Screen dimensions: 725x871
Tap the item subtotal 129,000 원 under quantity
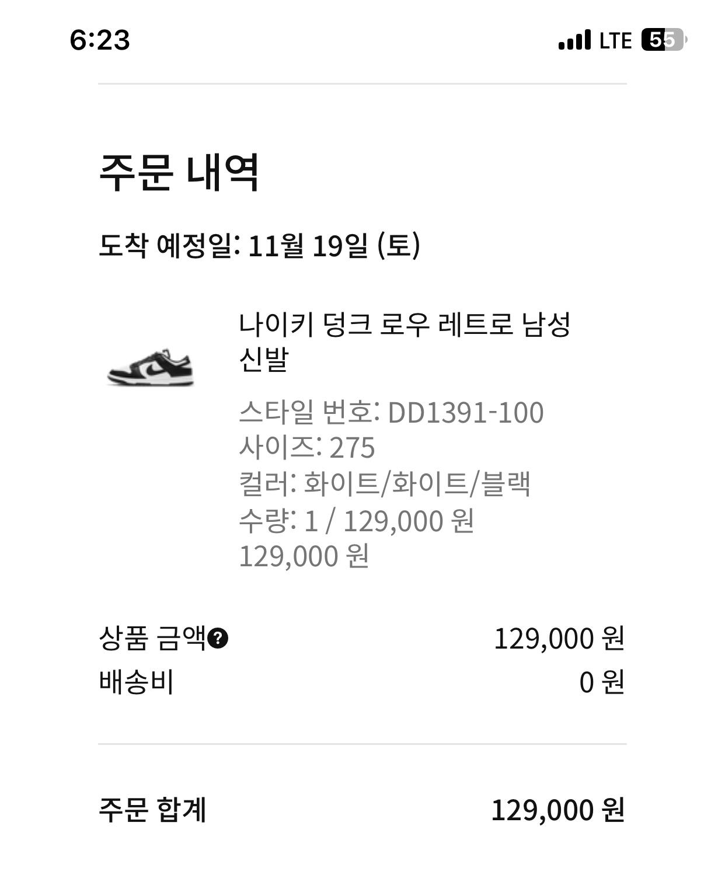tap(304, 556)
